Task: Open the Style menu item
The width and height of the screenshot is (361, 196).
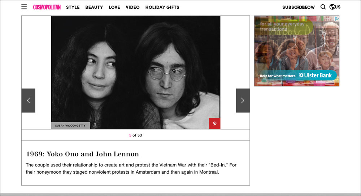Action: click(x=73, y=7)
